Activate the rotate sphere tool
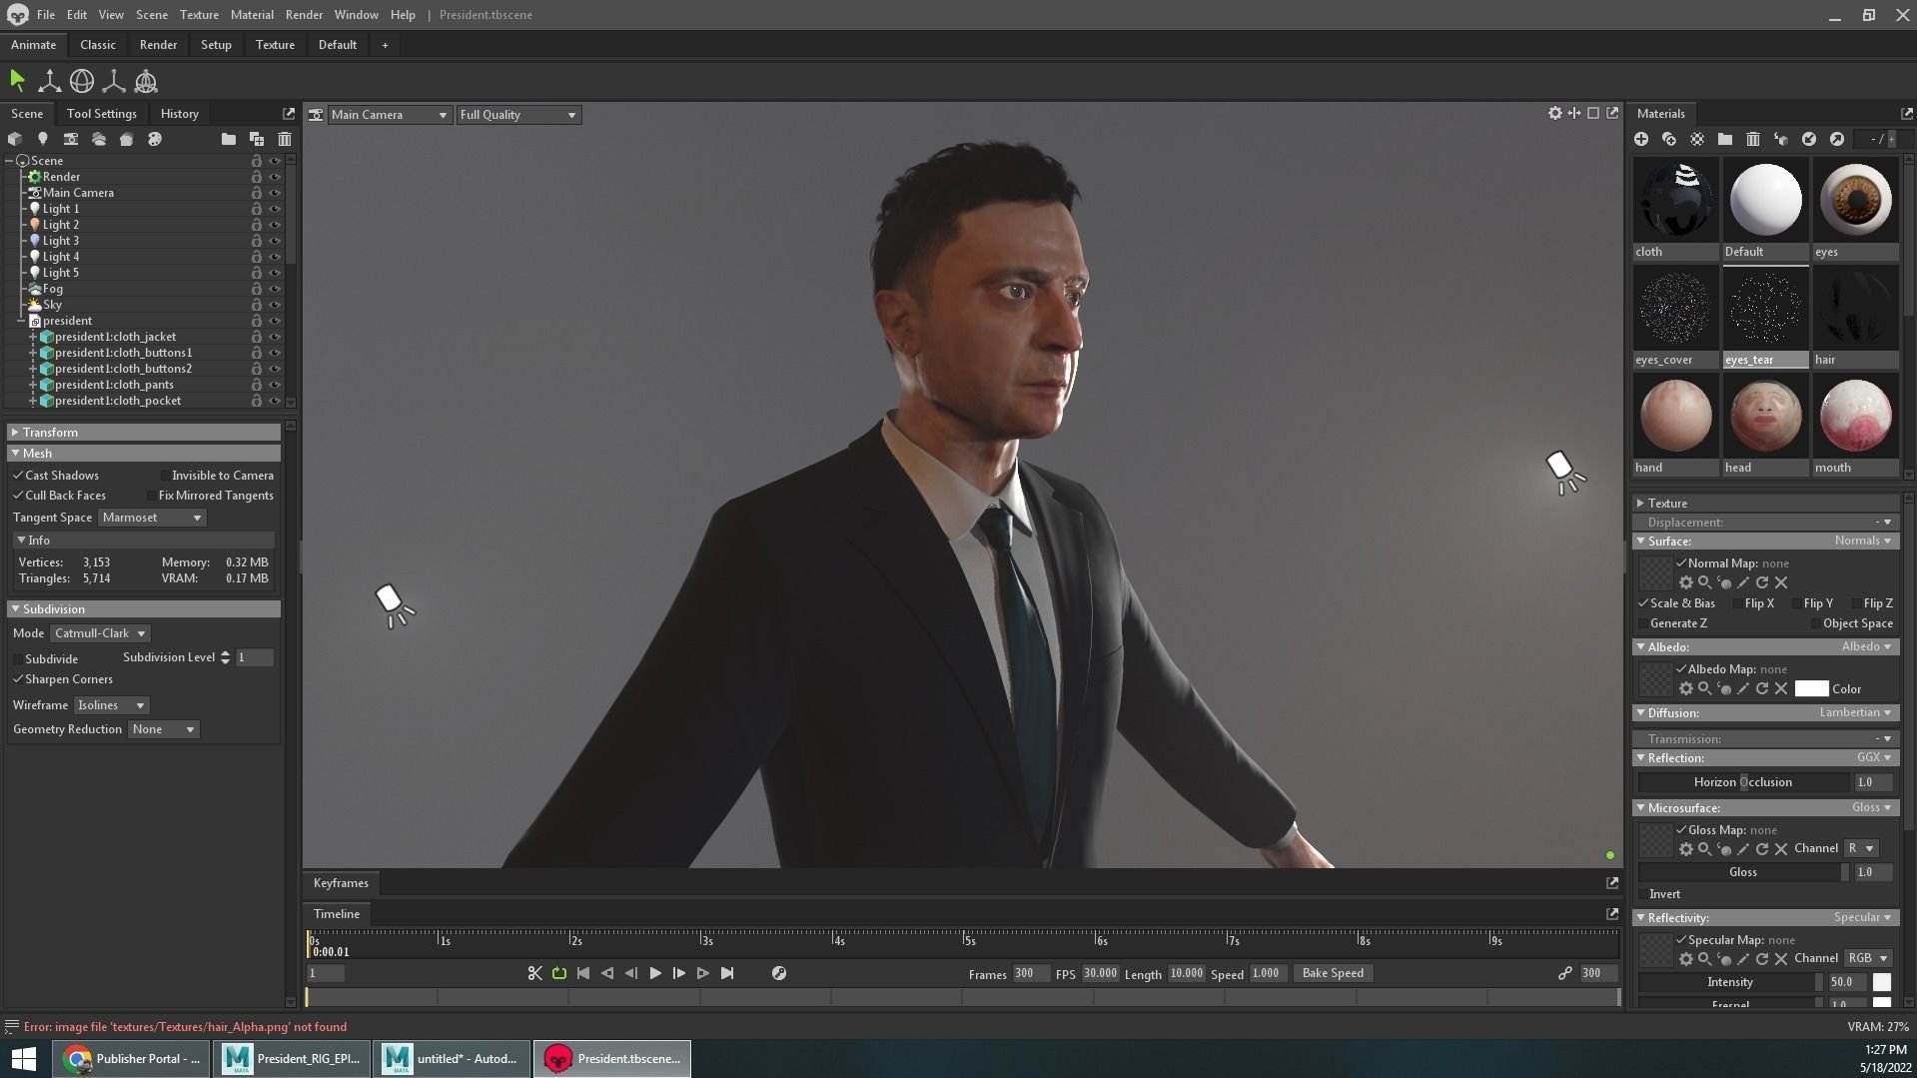1917x1078 pixels. pyautogui.click(x=82, y=81)
